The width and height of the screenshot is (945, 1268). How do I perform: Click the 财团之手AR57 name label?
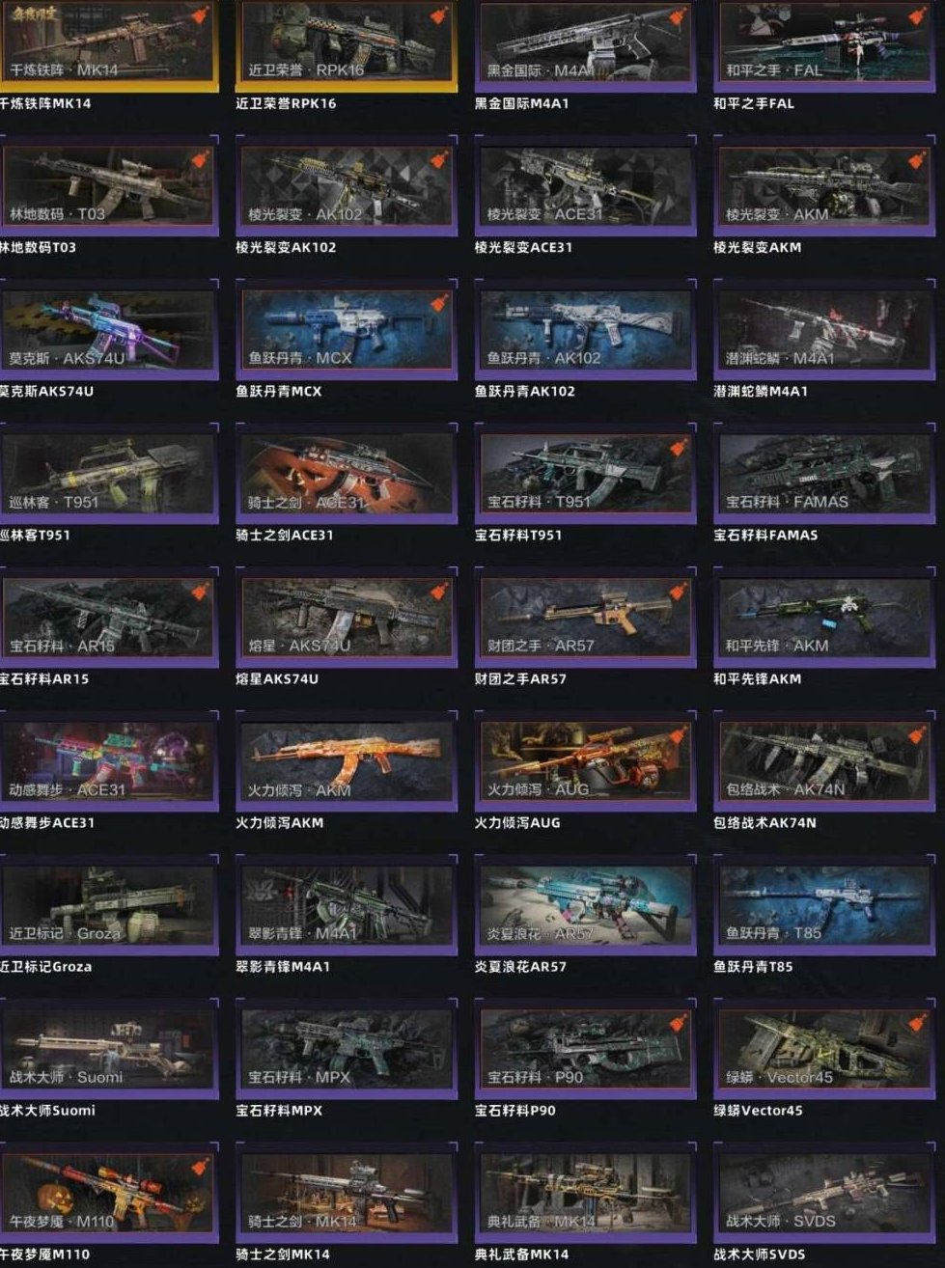point(520,679)
